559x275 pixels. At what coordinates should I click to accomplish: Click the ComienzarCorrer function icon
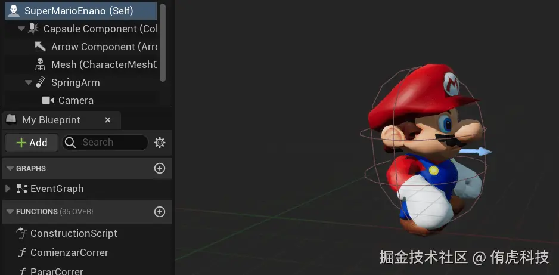(x=22, y=253)
